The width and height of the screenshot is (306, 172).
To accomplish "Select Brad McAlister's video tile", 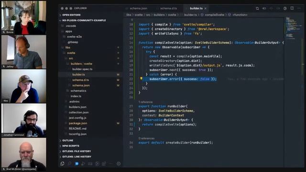I will [24, 155].
